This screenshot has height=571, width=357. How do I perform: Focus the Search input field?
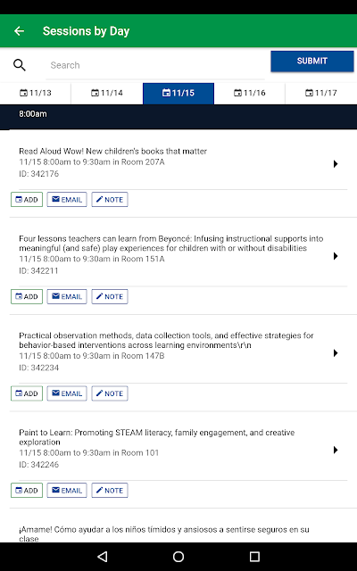point(155,65)
